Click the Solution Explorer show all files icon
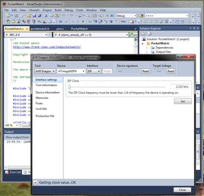 [149, 34]
